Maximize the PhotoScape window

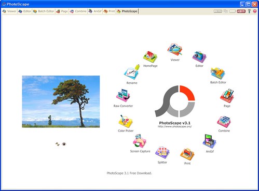(249, 4)
